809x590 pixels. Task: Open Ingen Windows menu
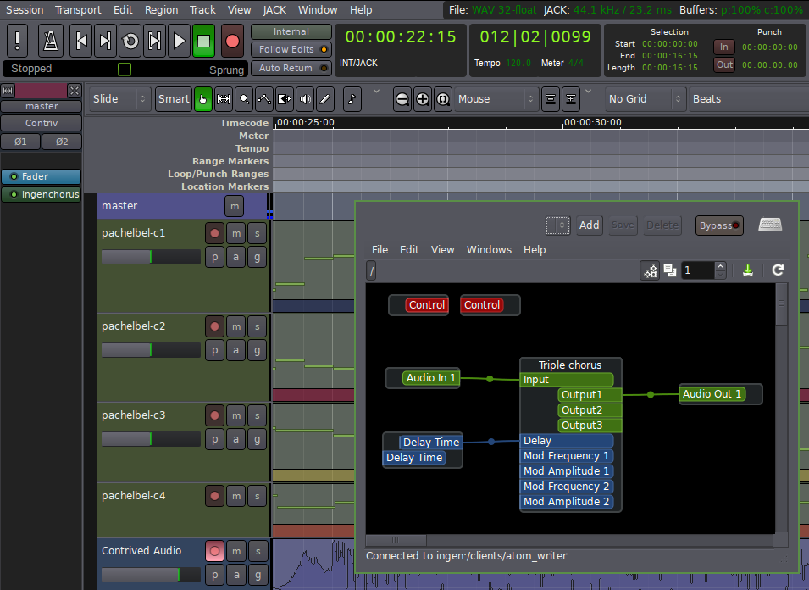click(x=489, y=250)
